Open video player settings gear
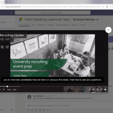This screenshot has width=113, height=113. (x=97, y=90)
